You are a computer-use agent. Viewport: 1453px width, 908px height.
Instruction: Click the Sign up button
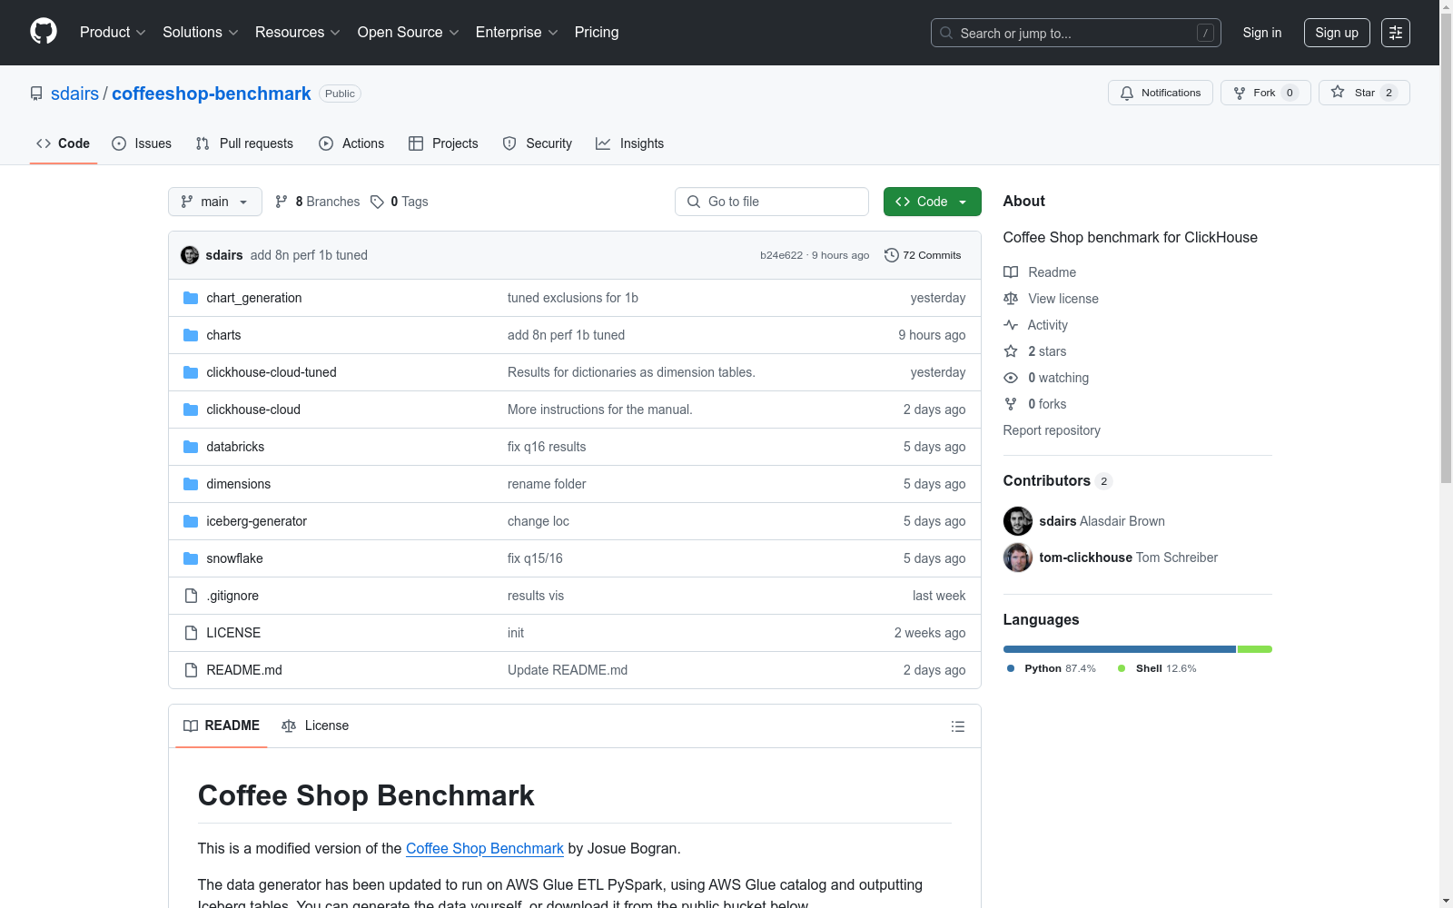tap(1337, 33)
